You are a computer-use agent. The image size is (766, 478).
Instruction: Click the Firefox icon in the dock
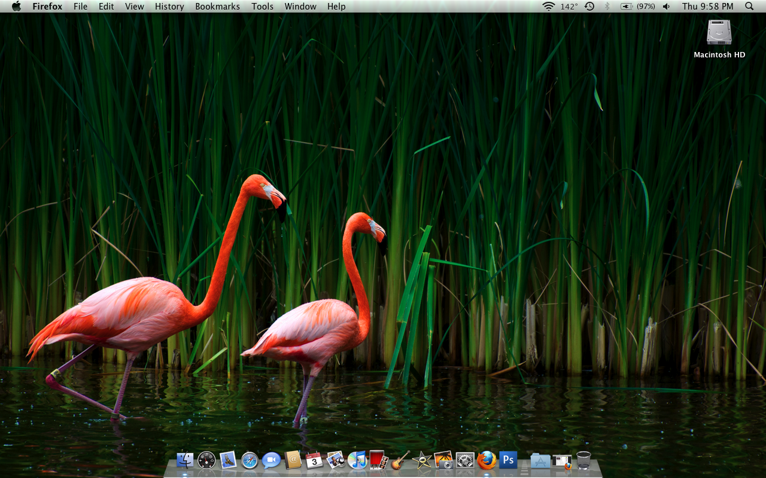(487, 460)
